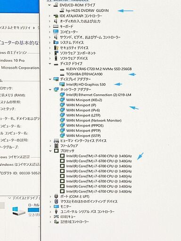Click the ソフトウェア デバイス icon

click(56, 58)
